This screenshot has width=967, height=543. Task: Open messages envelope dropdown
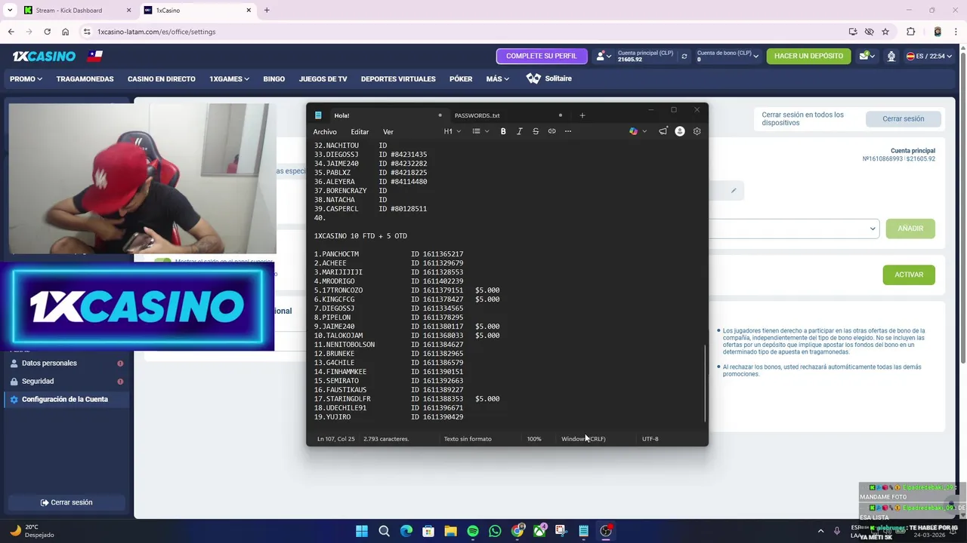coord(867,56)
